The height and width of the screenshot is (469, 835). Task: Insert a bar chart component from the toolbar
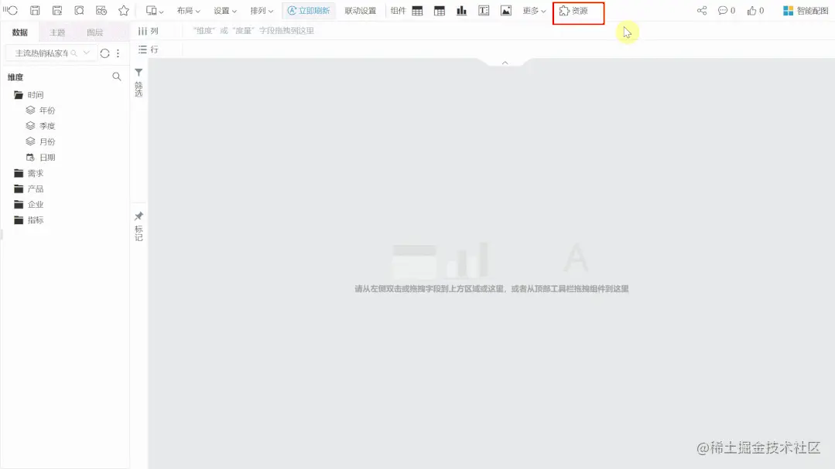(463, 10)
